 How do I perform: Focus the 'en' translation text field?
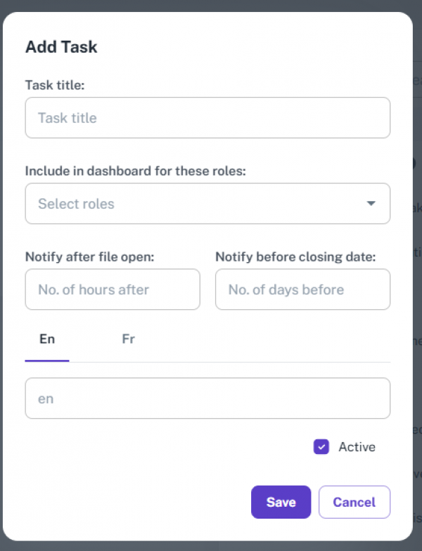coord(207,398)
